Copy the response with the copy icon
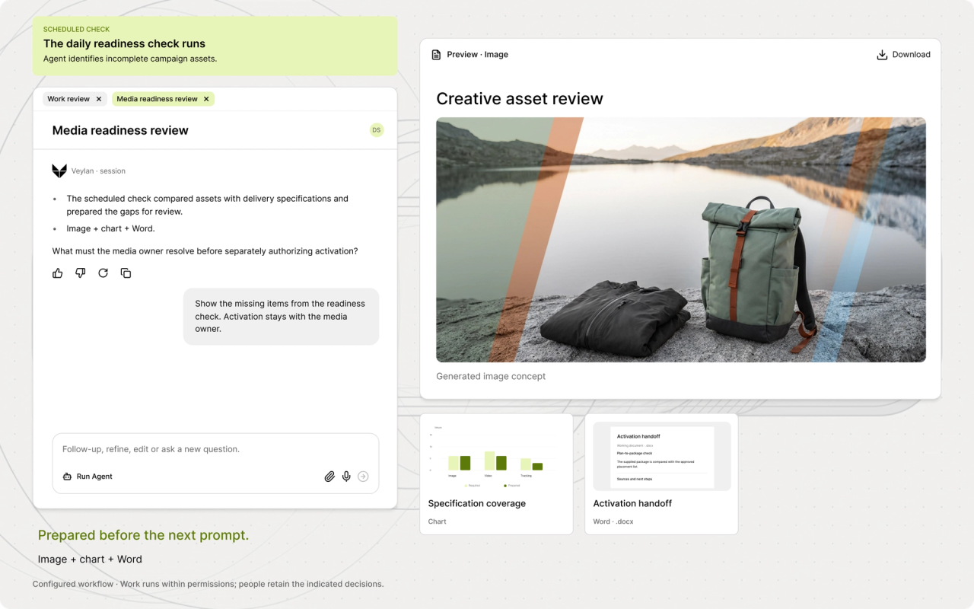This screenshot has height=609, width=974. [126, 273]
